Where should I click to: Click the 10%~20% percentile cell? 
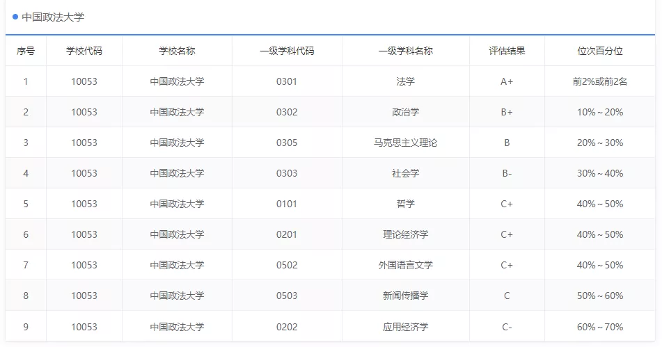pyautogui.click(x=600, y=112)
